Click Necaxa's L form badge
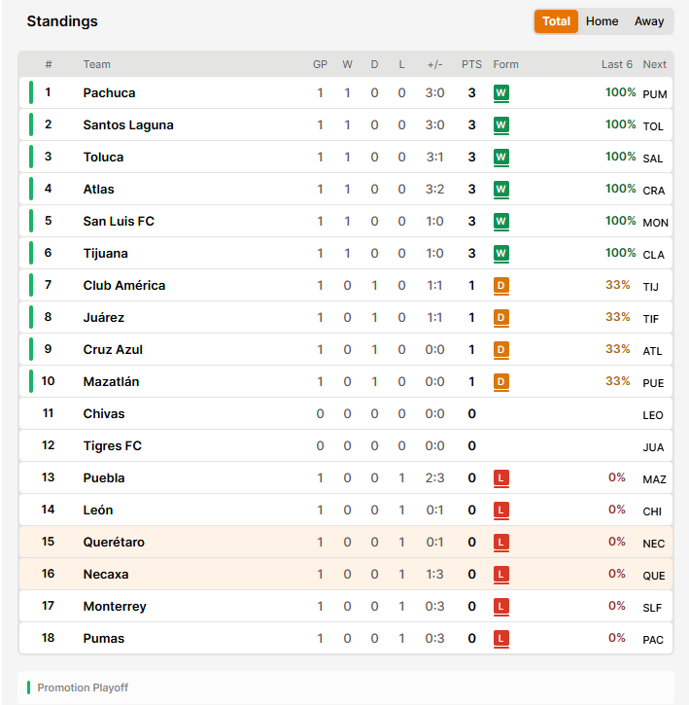The width and height of the screenshot is (689, 705). [x=500, y=574]
